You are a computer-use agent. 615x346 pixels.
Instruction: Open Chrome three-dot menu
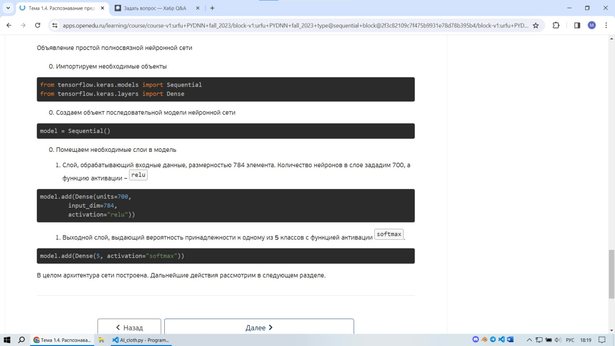tap(605, 25)
